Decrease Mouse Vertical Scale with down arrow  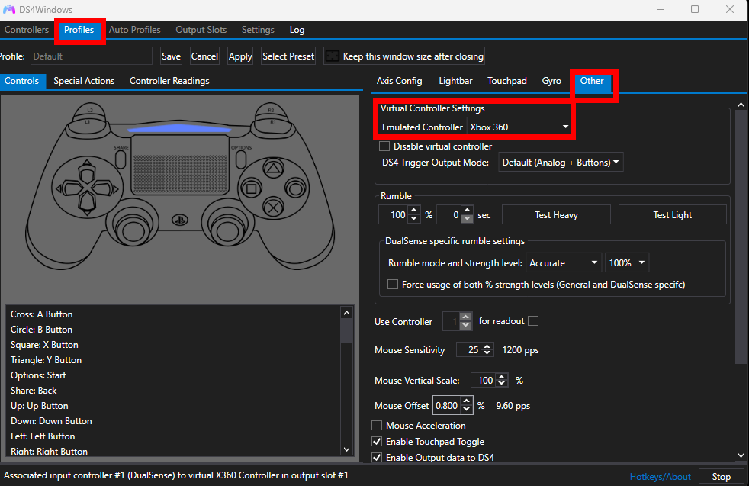[x=502, y=384]
